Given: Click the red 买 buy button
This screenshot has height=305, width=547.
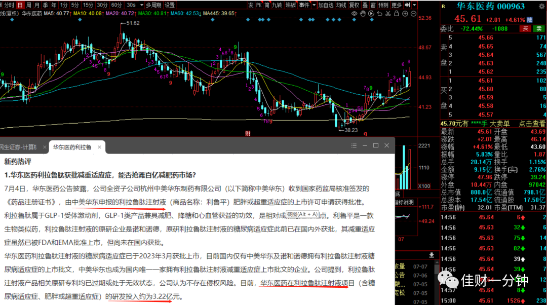Looking at the screenshot, I should [525, 28].
